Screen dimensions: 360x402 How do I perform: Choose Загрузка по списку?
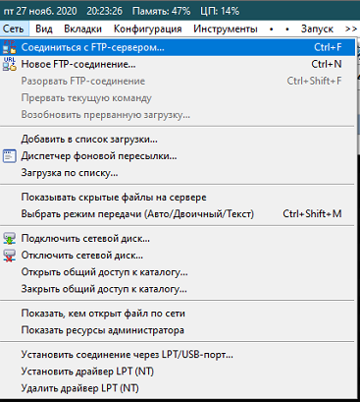[178, 173]
